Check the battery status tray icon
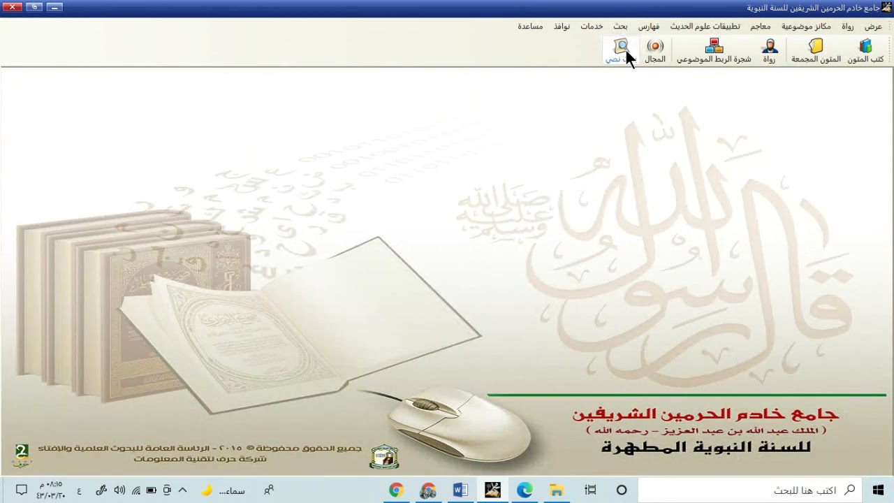This screenshot has height=503, width=894. coord(151,490)
